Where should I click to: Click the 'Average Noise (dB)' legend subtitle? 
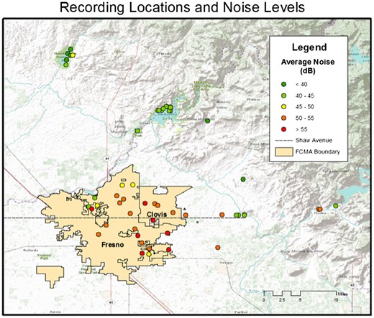(x=308, y=66)
